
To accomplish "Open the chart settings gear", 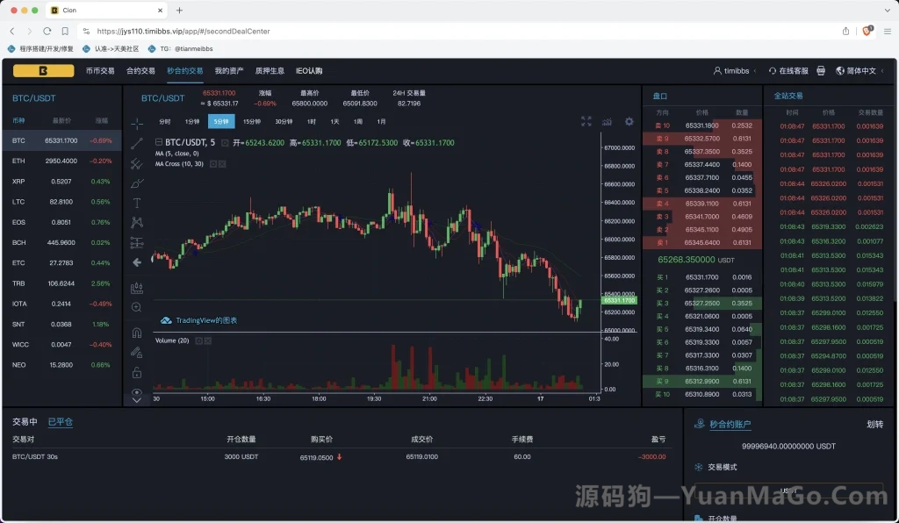I will click(x=629, y=122).
